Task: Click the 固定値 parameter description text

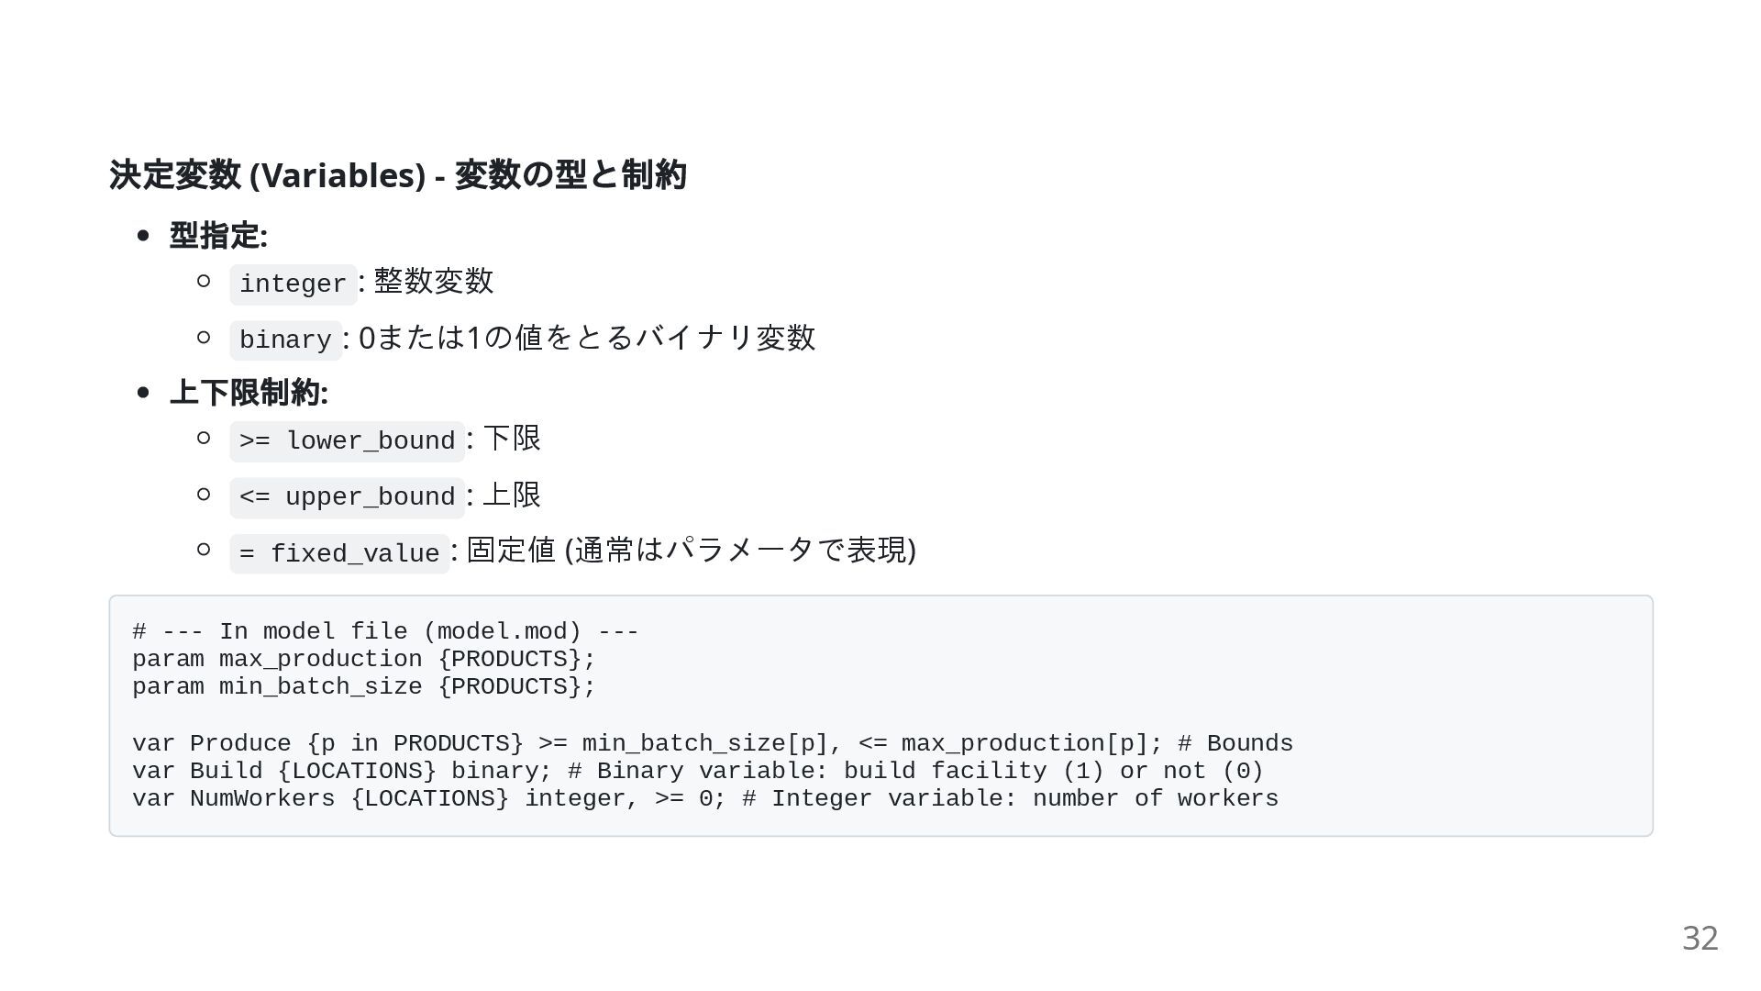Action: click(x=692, y=550)
